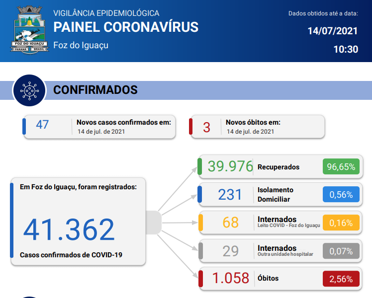Click the green 96,65% badge
Screen dimensions: 372x298
point(341,166)
